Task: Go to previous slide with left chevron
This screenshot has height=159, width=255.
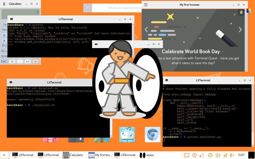Action: pyautogui.click(x=146, y=29)
